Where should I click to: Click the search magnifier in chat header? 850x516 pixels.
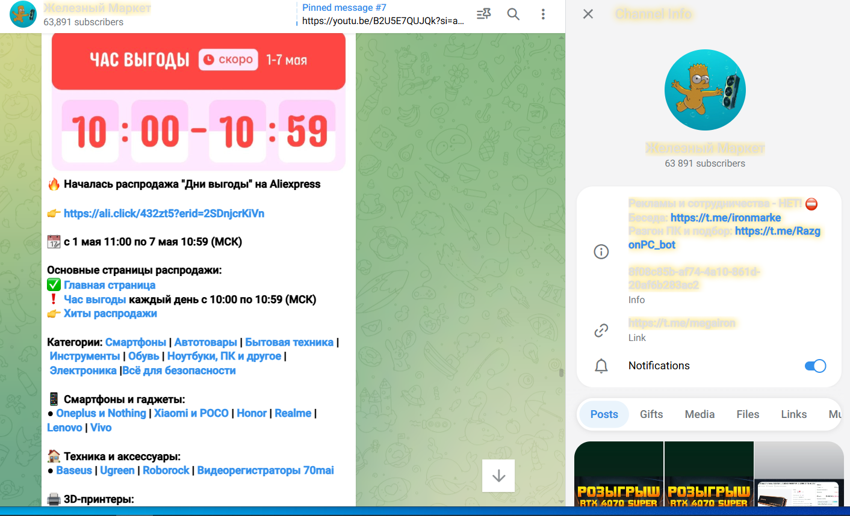click(x=513, y=14)
